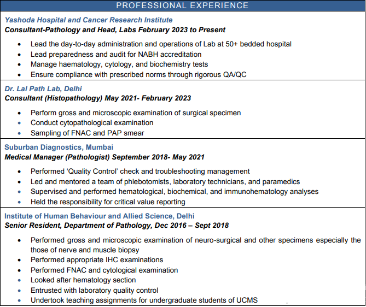
Task: Click the Looked after hematology section bullet
Action: pos(85,280)
